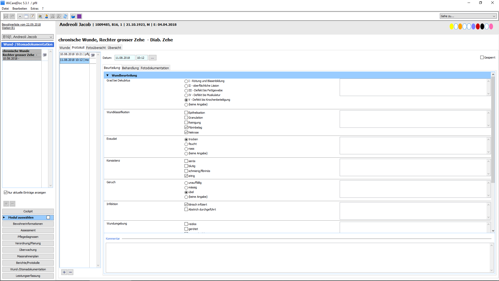Click the blue refresh arrows icon

pos(65,16)
